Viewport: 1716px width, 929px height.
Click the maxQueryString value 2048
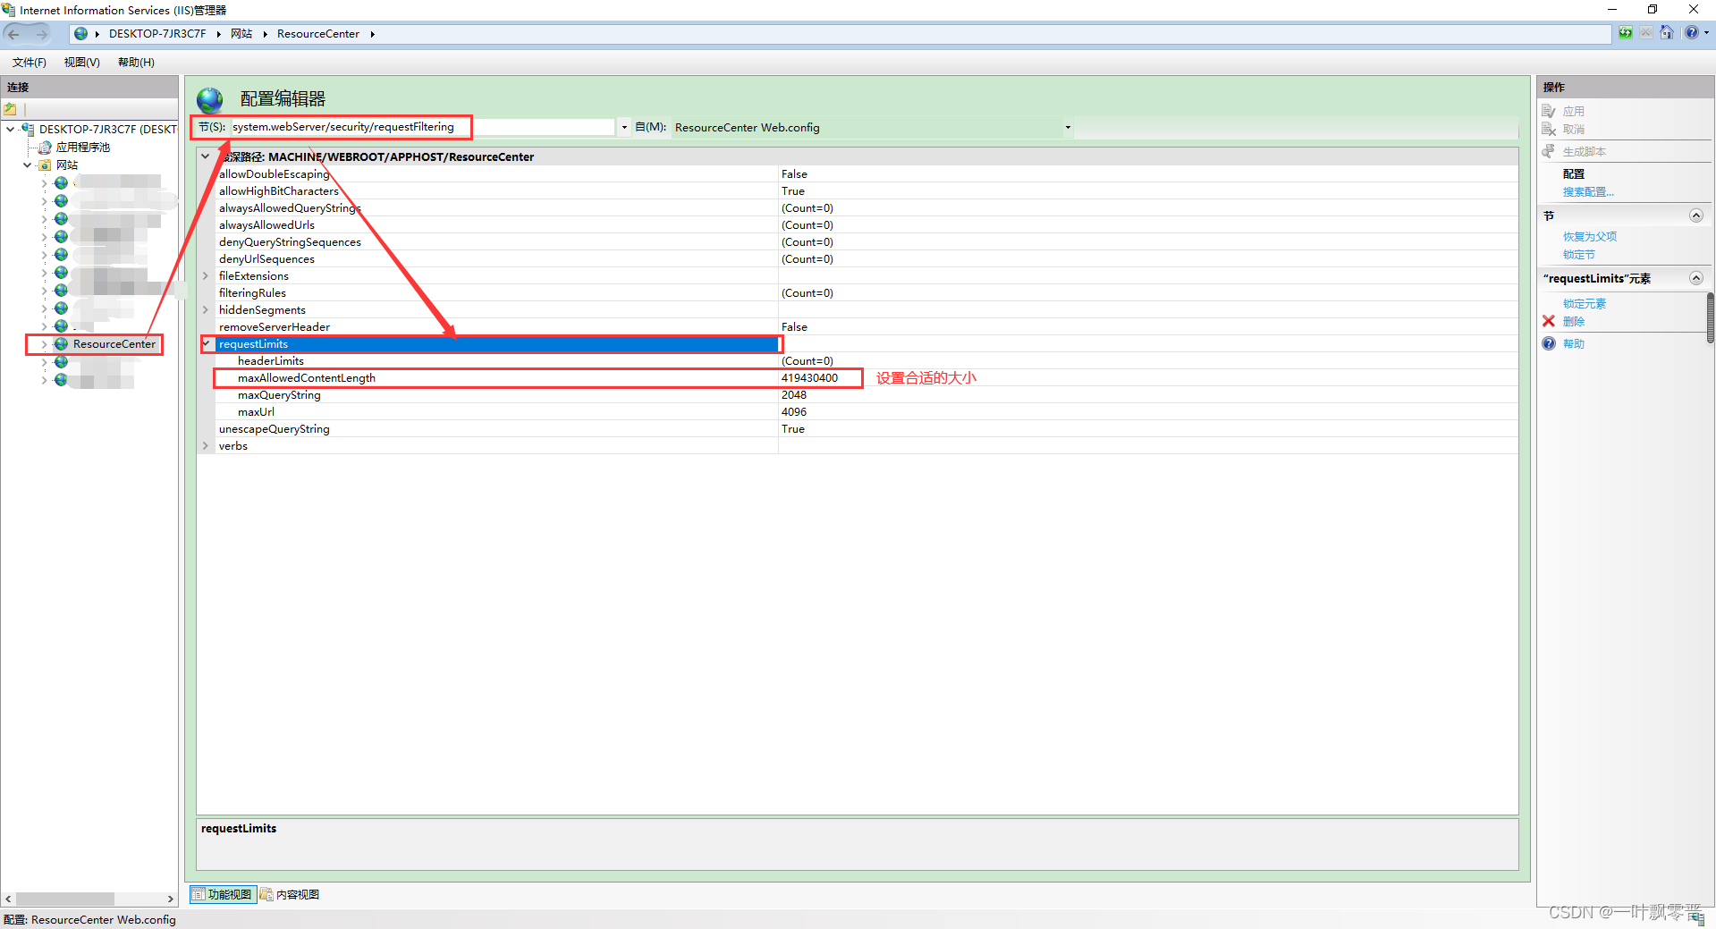coord(794,395)
